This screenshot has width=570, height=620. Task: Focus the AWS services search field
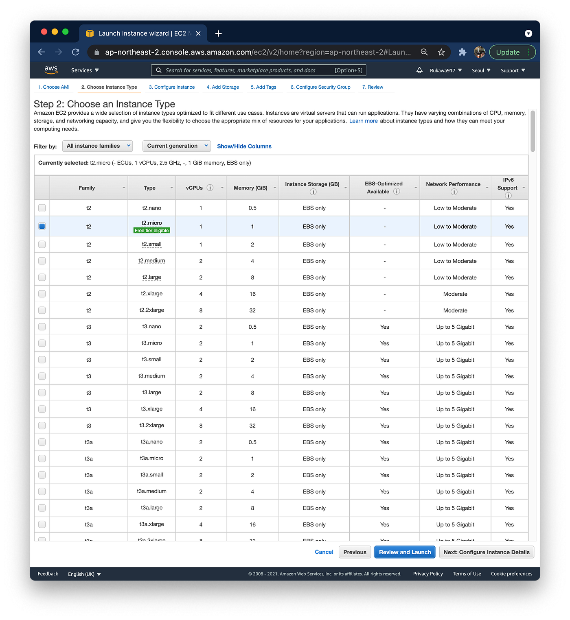259,70
